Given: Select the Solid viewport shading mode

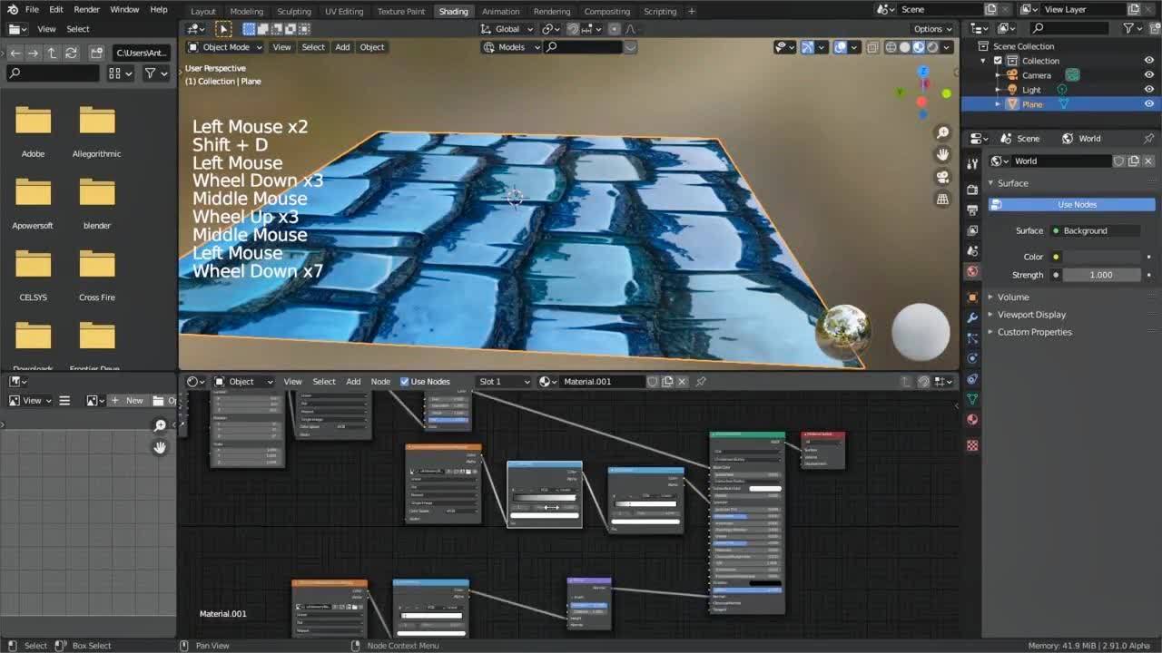Looking at the screenshot, I should pos(904,47).
